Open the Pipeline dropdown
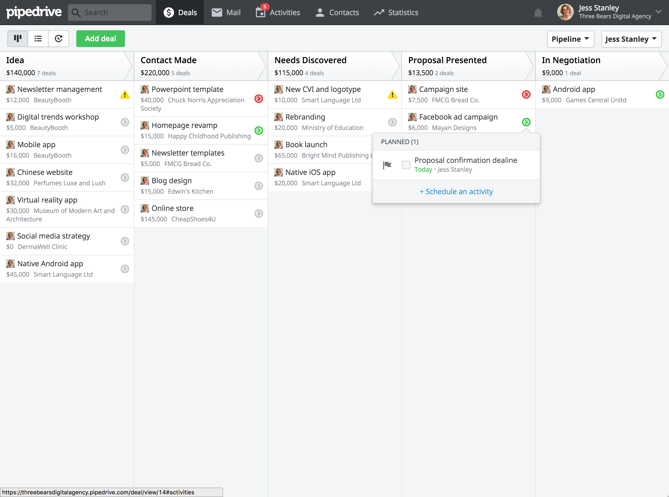The width and height of the screenshot is (669, 497). [x=570, y=39]
